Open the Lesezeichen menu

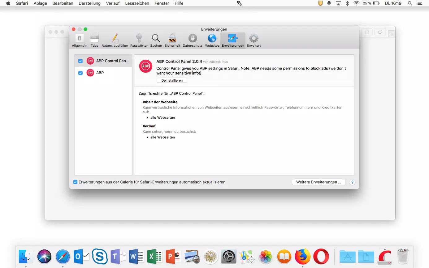click(137, 3)
